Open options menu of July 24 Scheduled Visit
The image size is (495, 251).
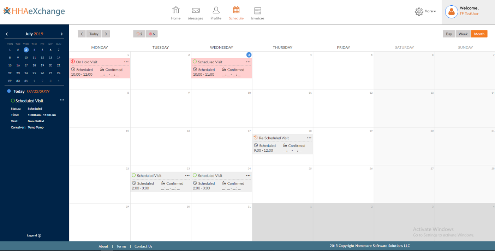pos(248,176)
